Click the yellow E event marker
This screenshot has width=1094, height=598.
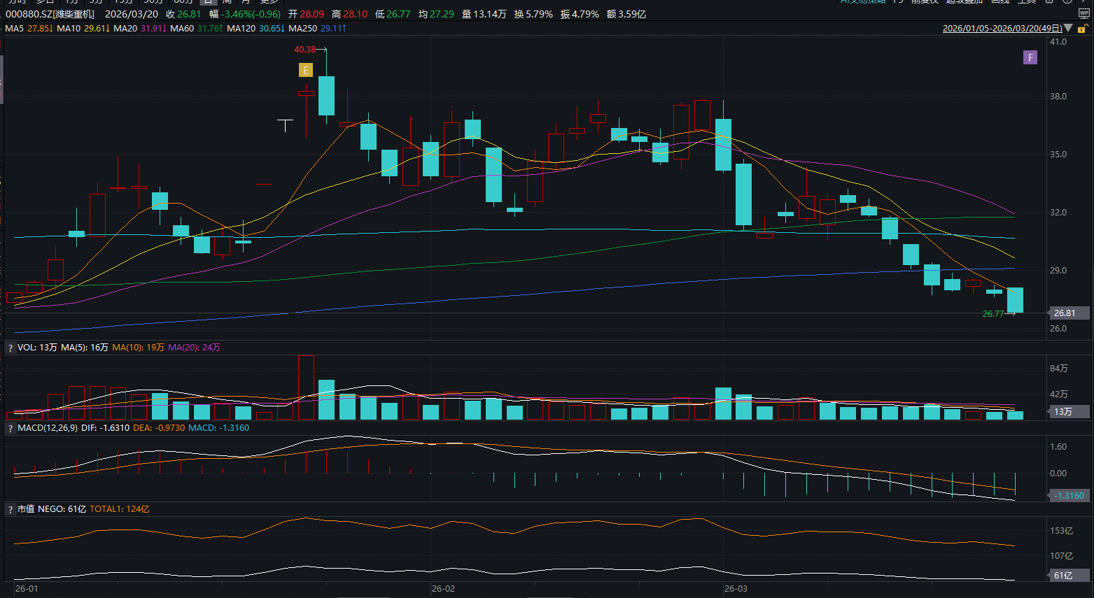tap(305, 70)
